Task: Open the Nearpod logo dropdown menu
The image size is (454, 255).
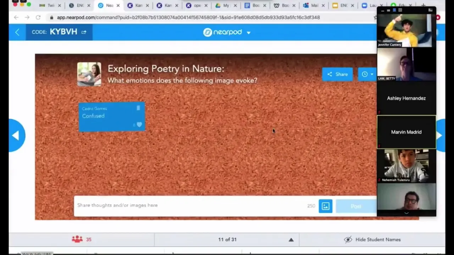Action: (248, 33)
